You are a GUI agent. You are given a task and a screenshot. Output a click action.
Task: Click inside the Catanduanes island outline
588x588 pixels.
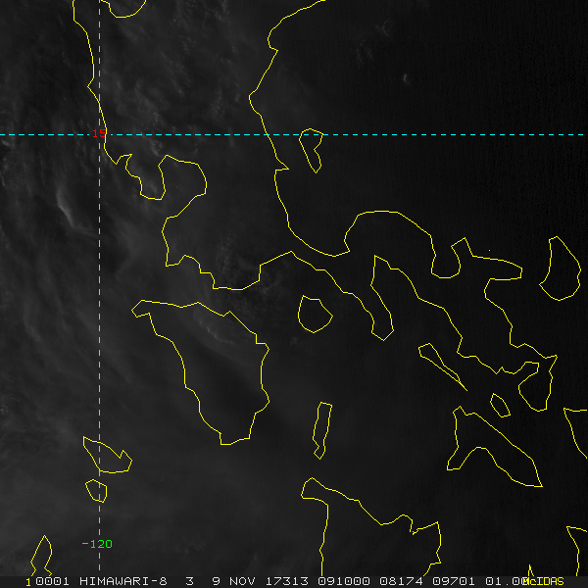click(x=562, y=269)
